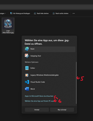Click the 'Weitere Optionen' heading
This screenshot has height=121, width=93.
(x=31, y=62)
